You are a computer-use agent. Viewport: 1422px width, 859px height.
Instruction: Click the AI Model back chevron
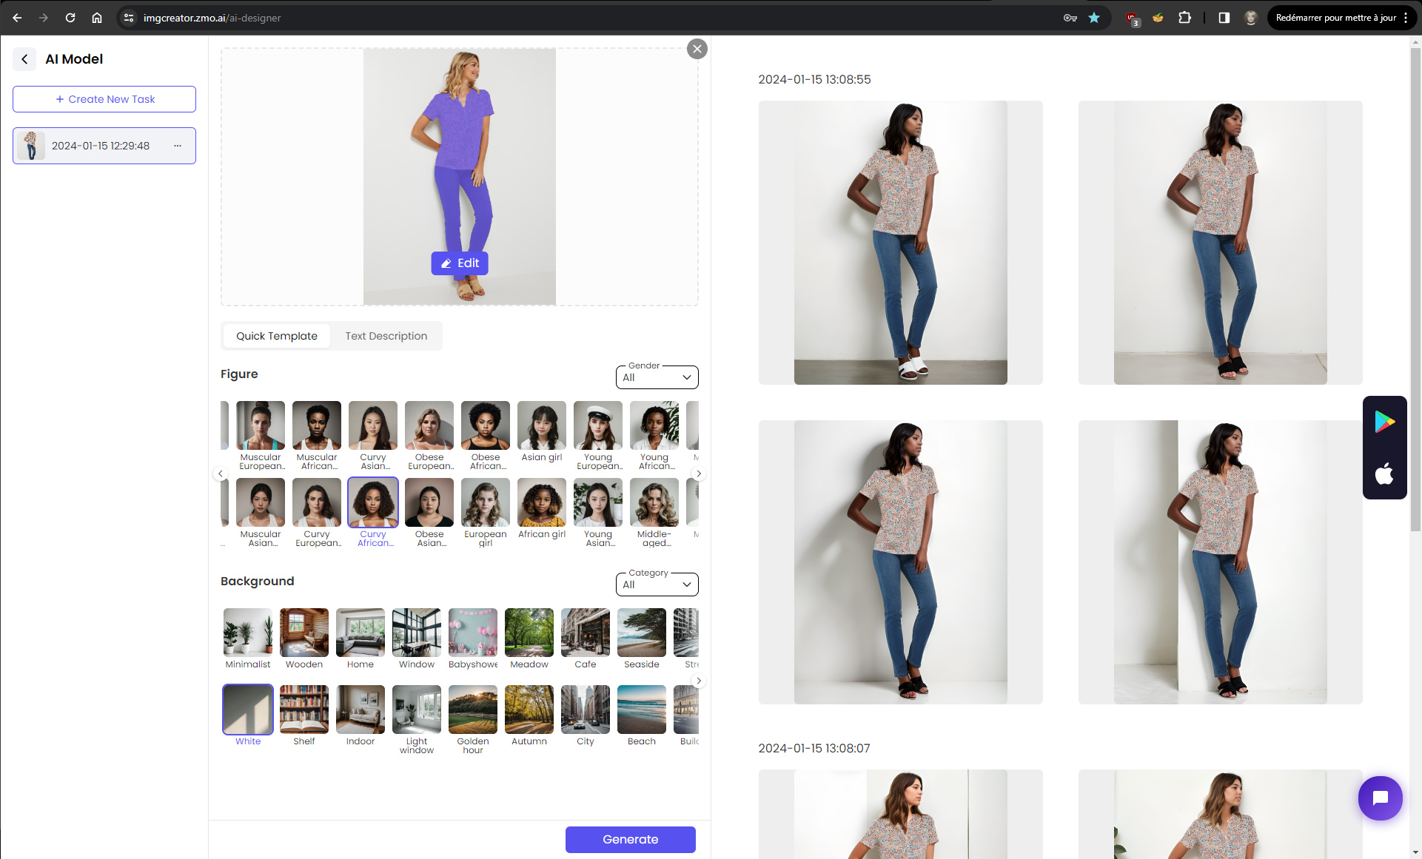point(24,59)
